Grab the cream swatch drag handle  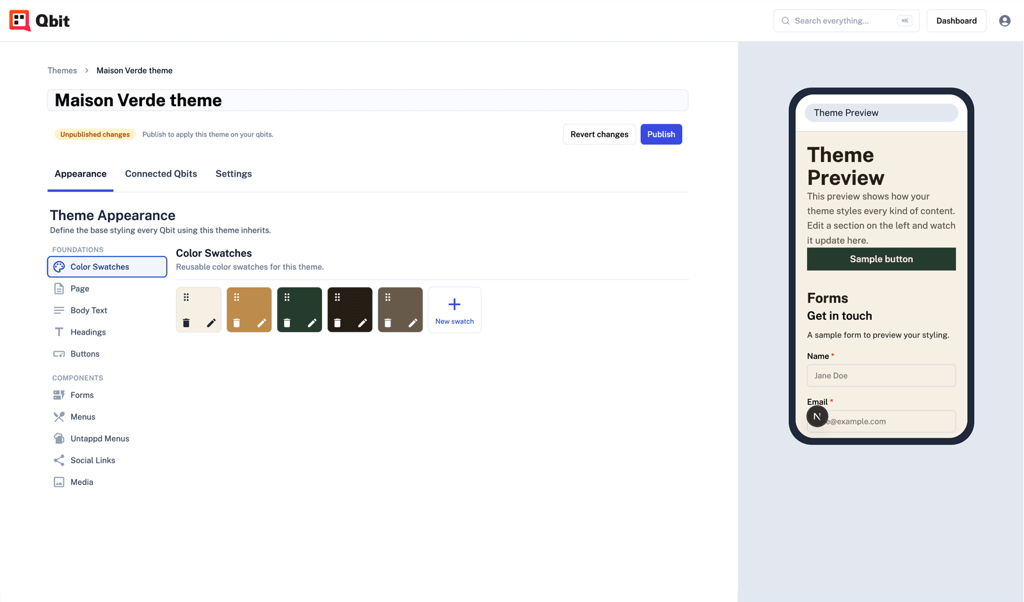(186, 297)
